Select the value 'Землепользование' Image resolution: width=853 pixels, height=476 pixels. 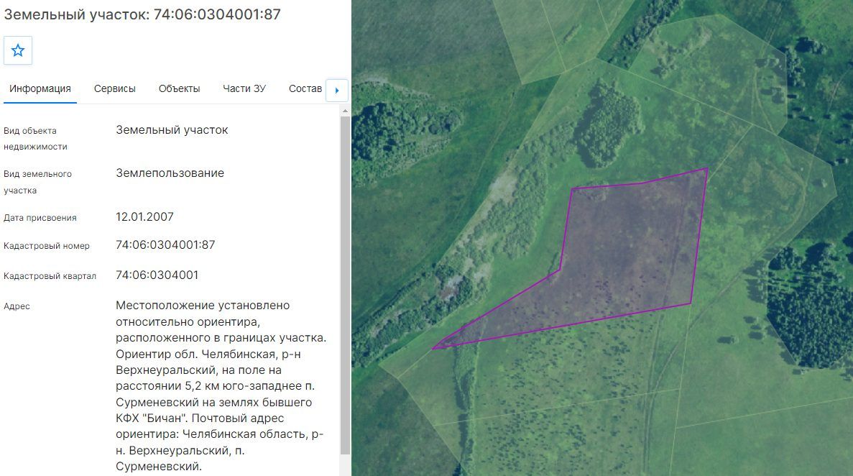(x=170, y=173)
